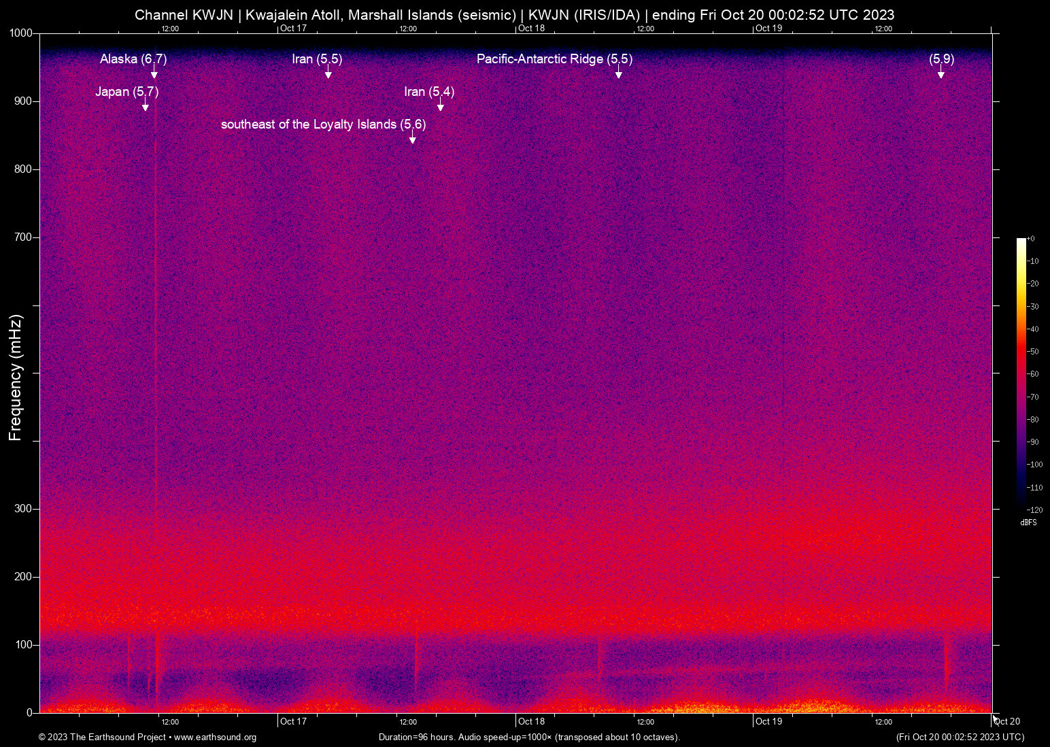Click the arrow marker below Alaska (6.7)
1050x747 pixels.
click(x=154, y=73)
